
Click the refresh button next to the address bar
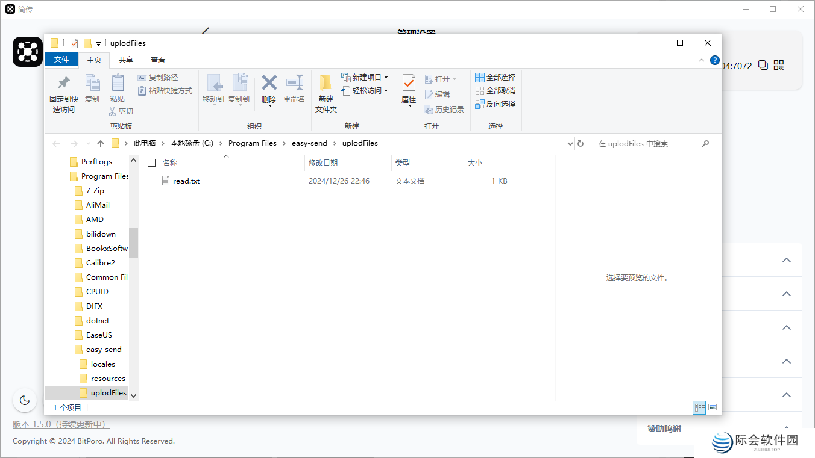pyautogui.click(x=581, y=144)
